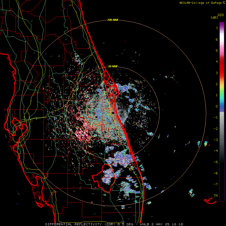The width and height of the screenshot is (226, 226).
Task: Click the 3 value on the color scale
Action: pyautogui.click(x=217, y=73)
